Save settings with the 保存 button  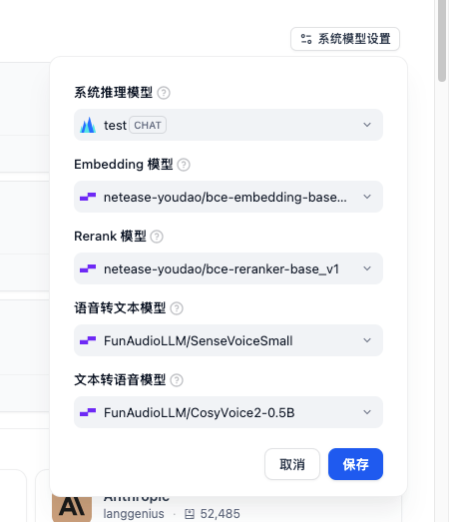(x=355, y=464)
